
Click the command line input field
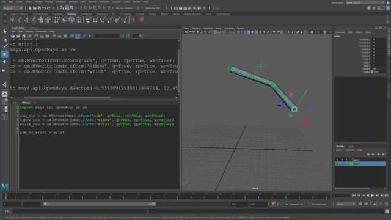80,211
